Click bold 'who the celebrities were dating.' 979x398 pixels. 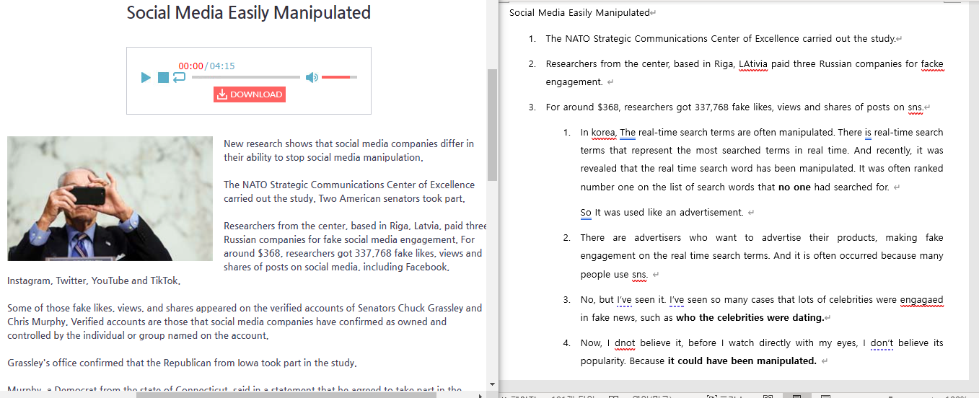[750, 317]
